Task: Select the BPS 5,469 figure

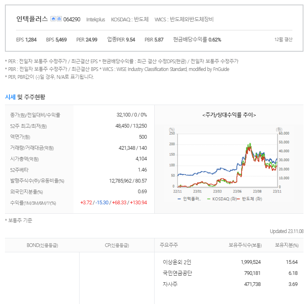Action: click(x=56, y=40)
